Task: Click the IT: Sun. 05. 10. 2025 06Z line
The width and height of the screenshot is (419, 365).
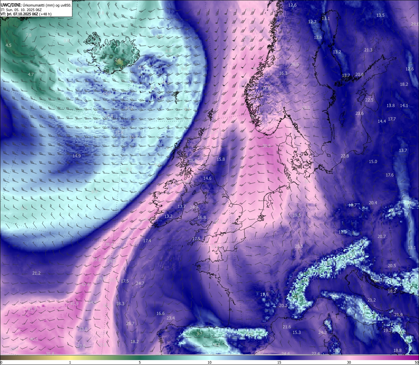Action: (x=21, y=10)
